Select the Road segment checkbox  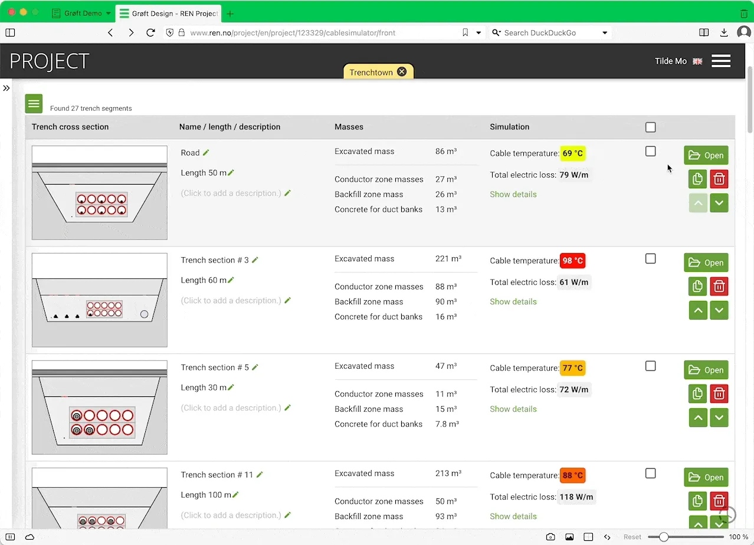pos(650,152)
